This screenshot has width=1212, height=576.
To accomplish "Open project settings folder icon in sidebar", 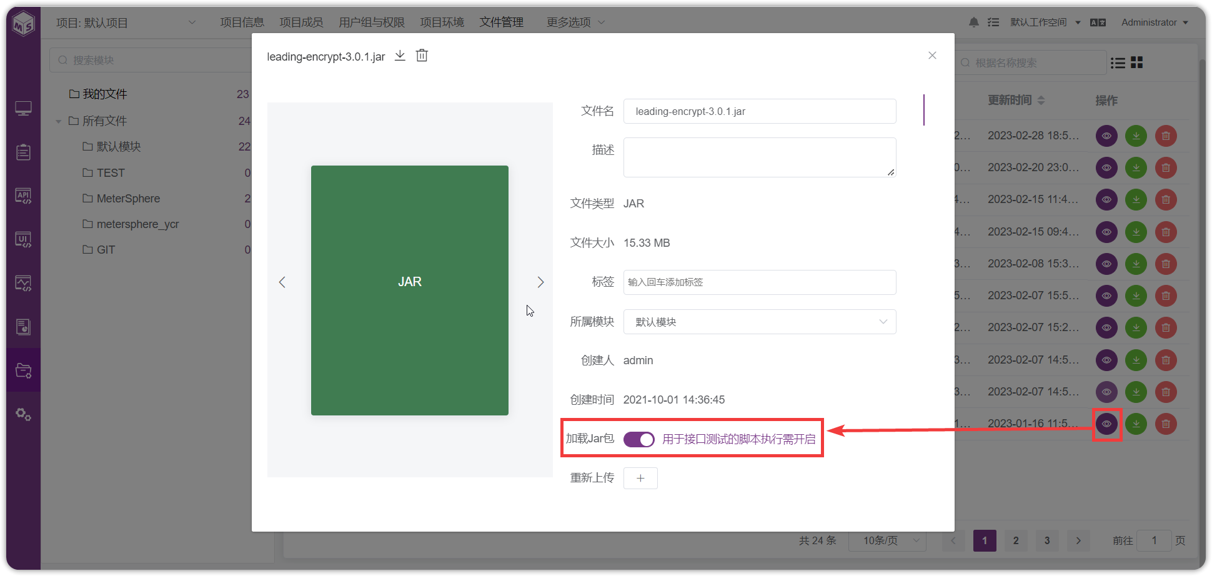I will 23,370.
